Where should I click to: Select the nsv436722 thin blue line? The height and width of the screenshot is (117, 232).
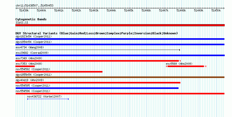48,99
